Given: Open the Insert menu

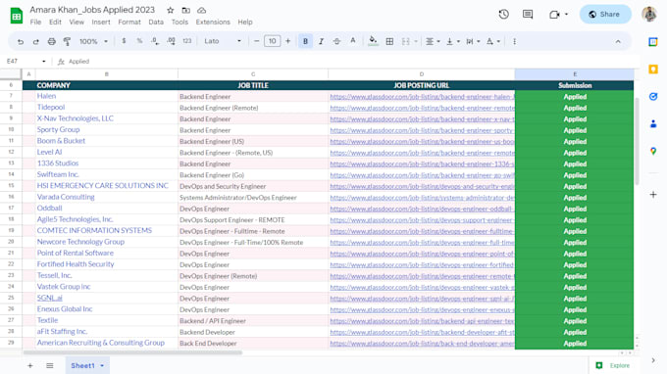Looking at the screenshot, I should pos(101,23).
